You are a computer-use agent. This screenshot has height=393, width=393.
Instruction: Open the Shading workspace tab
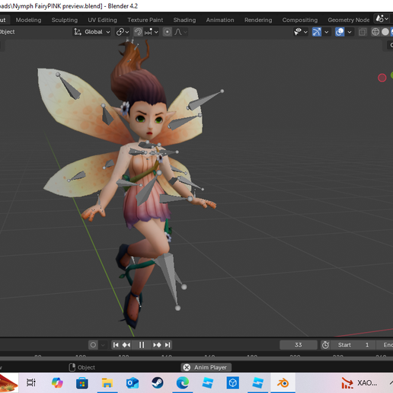184,20
